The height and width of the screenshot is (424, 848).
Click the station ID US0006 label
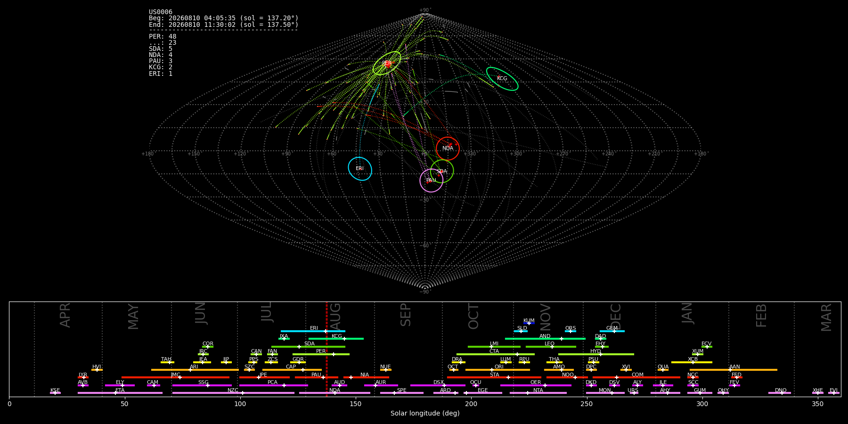(x=161, y=12)
